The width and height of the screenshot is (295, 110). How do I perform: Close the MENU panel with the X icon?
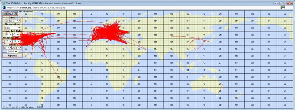tap(15, 13)
